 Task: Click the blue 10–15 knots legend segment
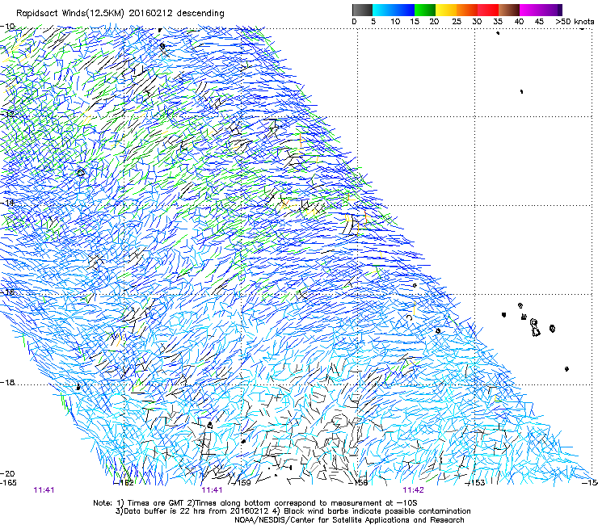(x=404, y=10)
